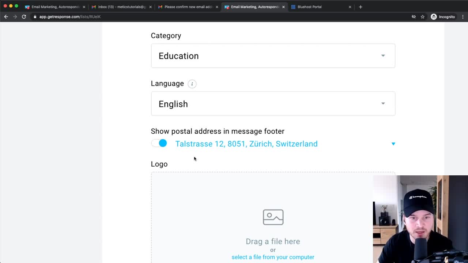
Task: Close the first Email Marketing tab
Action: point(84,7)
